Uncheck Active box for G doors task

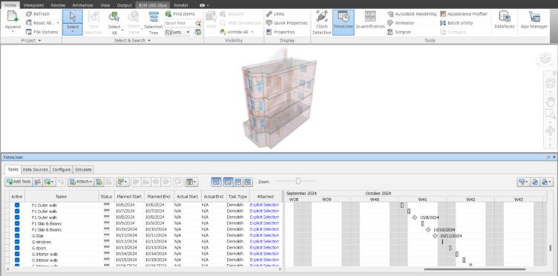(17, 248)
